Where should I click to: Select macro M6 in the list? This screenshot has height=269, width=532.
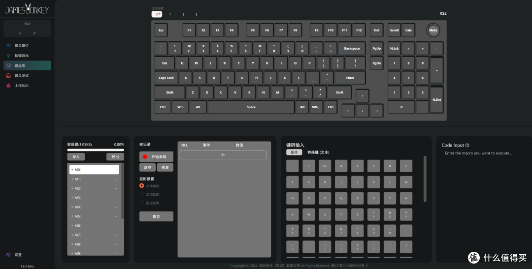point(94,226)
